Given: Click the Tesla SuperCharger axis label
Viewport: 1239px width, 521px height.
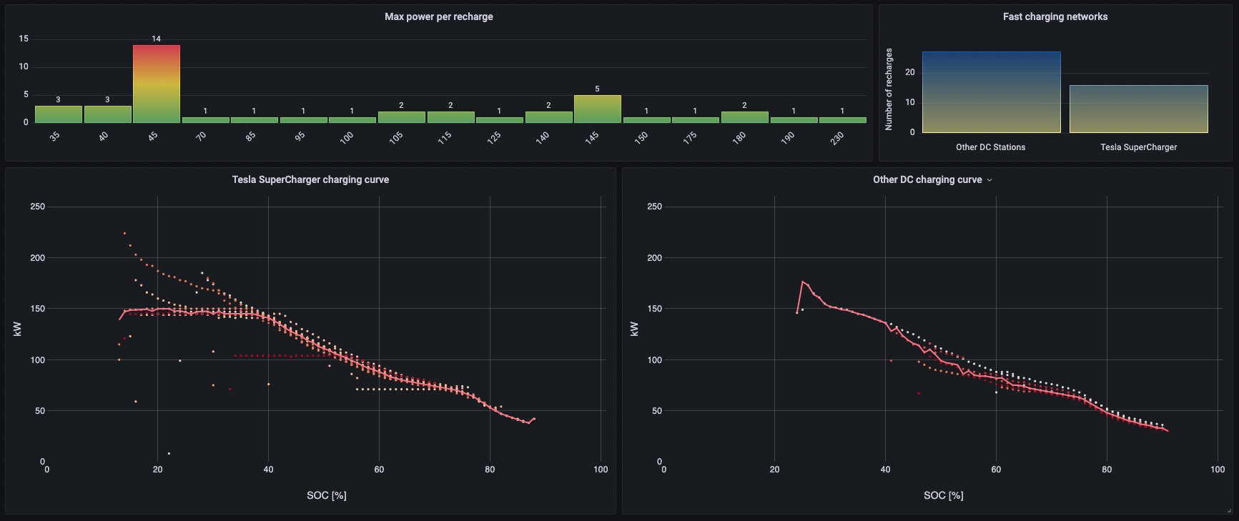Looking at the screenshot, I should click(1138, 147).
